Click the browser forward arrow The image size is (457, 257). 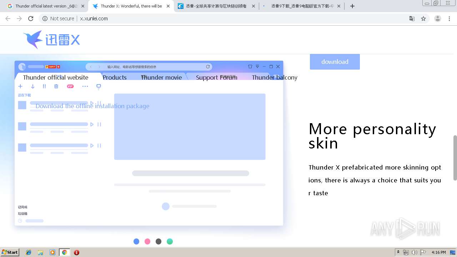19,19
